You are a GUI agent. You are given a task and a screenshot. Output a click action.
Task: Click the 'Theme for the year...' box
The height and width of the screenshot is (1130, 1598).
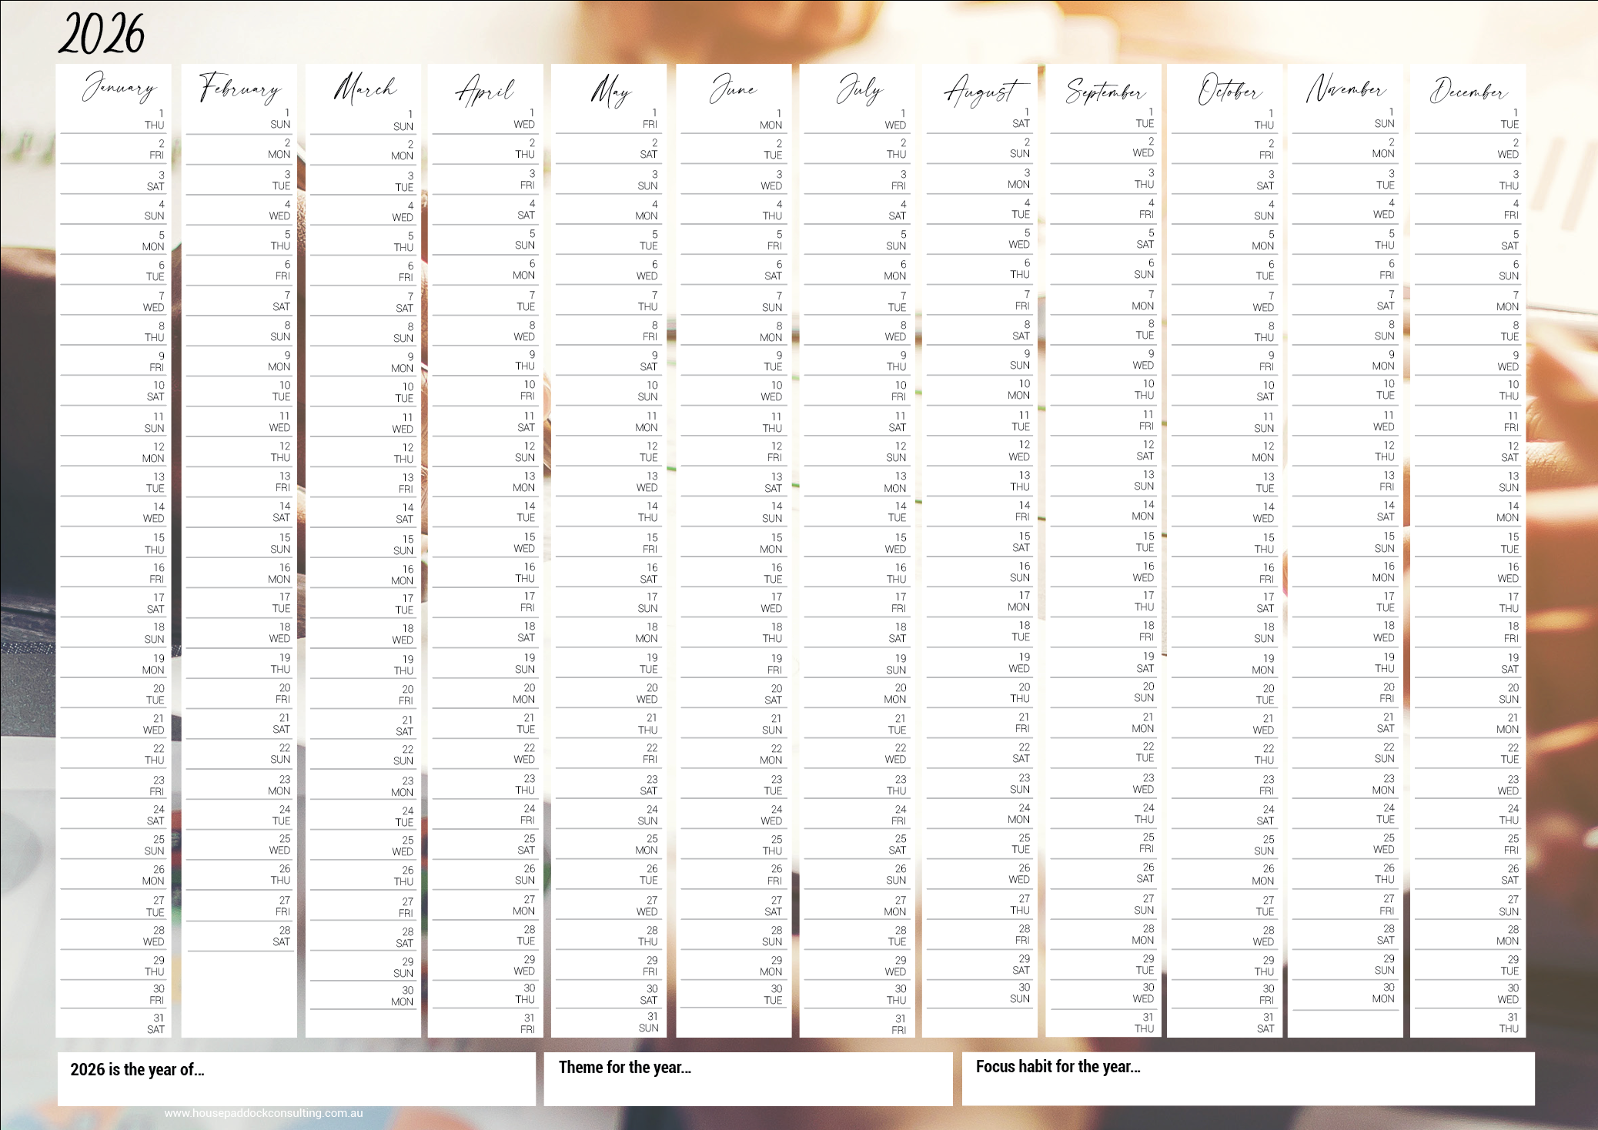[747, 1079]
